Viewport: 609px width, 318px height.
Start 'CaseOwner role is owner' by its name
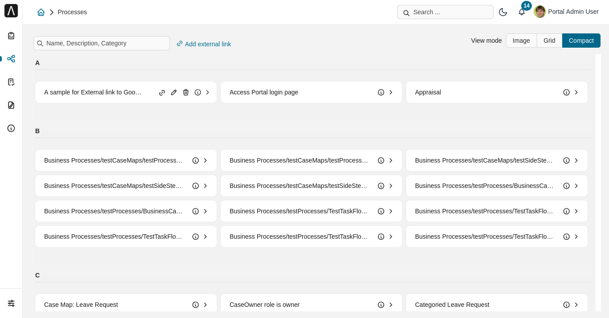point(264,305)
